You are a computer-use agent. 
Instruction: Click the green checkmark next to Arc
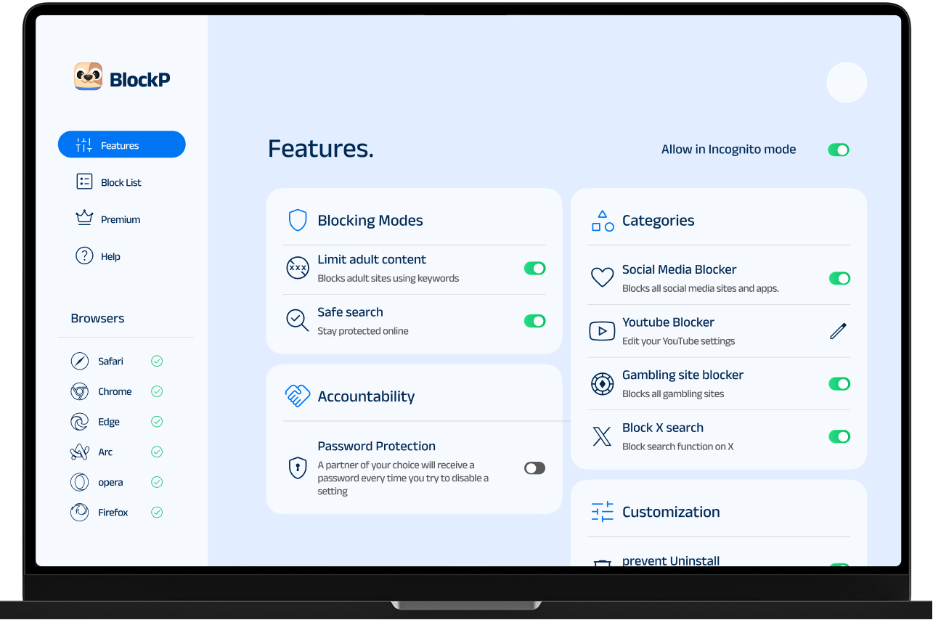coord(157,452)
